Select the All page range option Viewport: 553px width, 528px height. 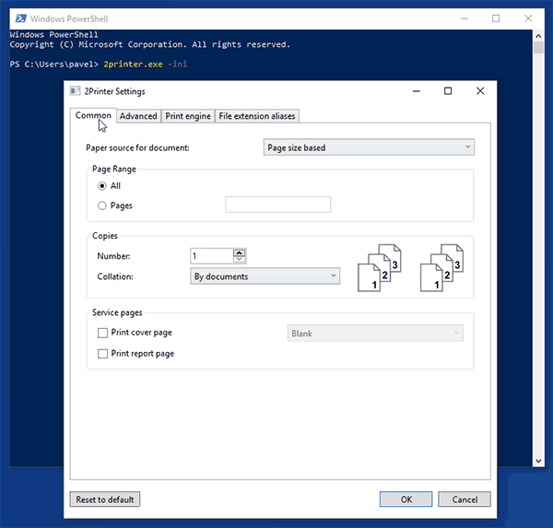click(102, 186)
